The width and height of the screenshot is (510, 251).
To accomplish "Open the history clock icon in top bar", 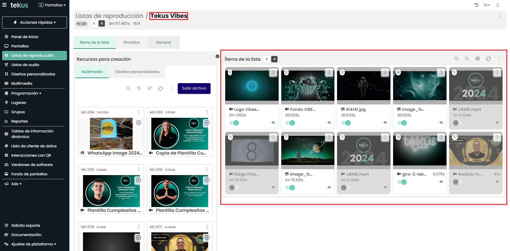I will pyautogui.click(x=476, y=5).
